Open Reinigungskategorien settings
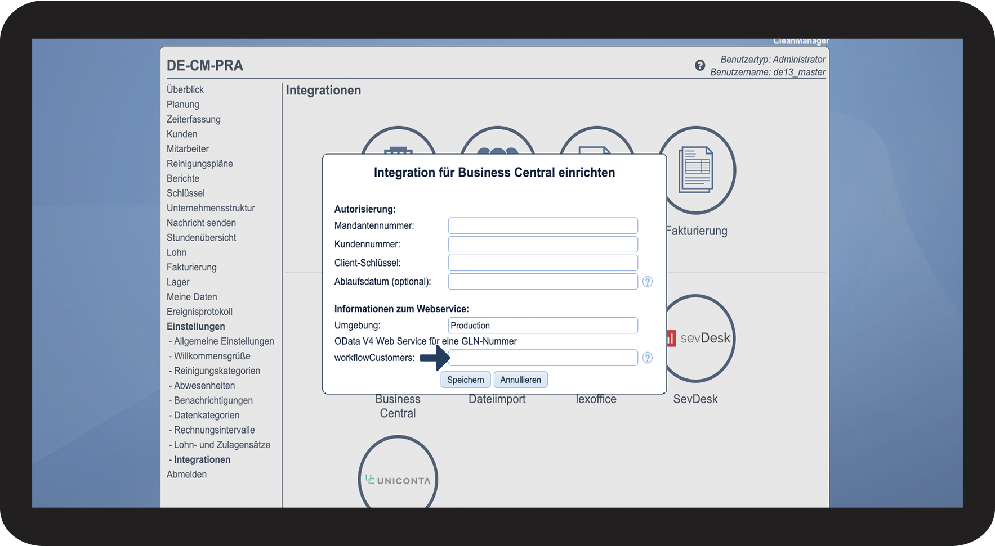This screenshot has height=546, width=995. pos(217,371)
